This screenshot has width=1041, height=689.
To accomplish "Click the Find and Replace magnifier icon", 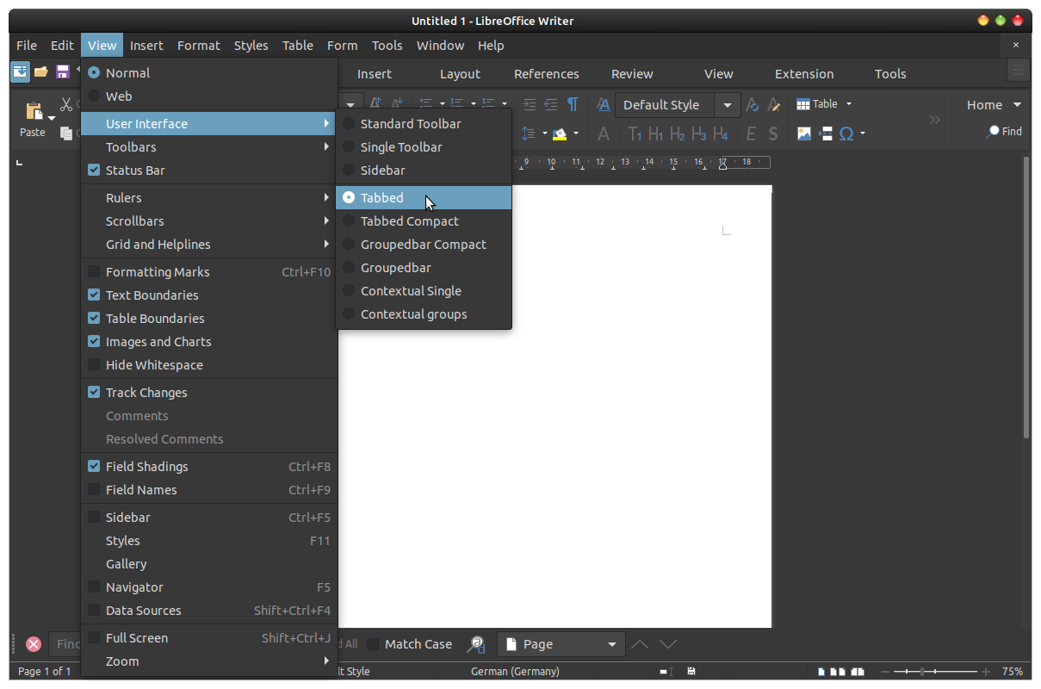I will 476,644.
